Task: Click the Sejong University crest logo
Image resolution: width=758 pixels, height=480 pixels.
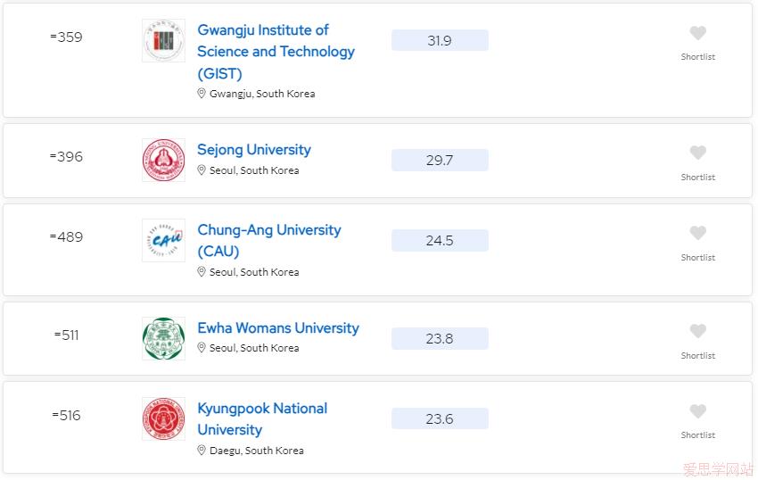Action: (x=163, y=161)
